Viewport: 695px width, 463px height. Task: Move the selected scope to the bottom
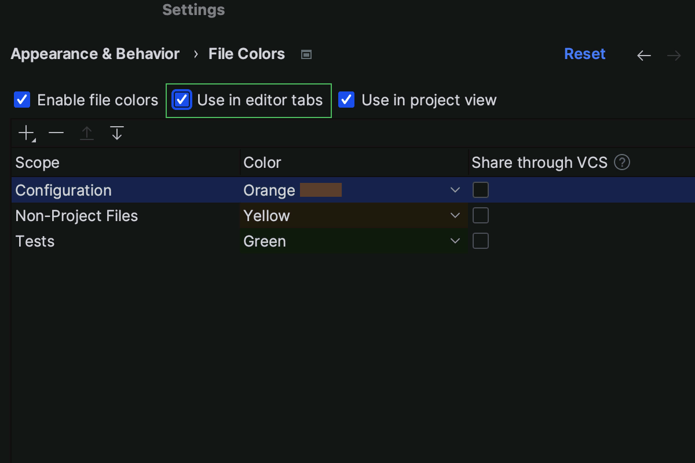pos(117,133)
